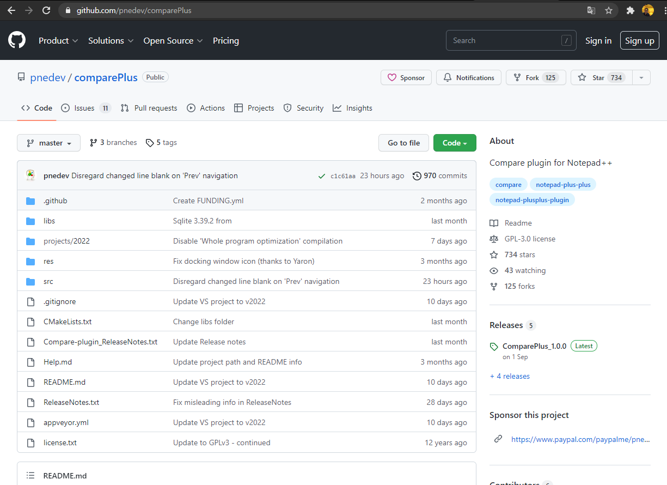Click the browser profile avatar
This screenshot has width=667, height=485.
[x=647, y=10]
